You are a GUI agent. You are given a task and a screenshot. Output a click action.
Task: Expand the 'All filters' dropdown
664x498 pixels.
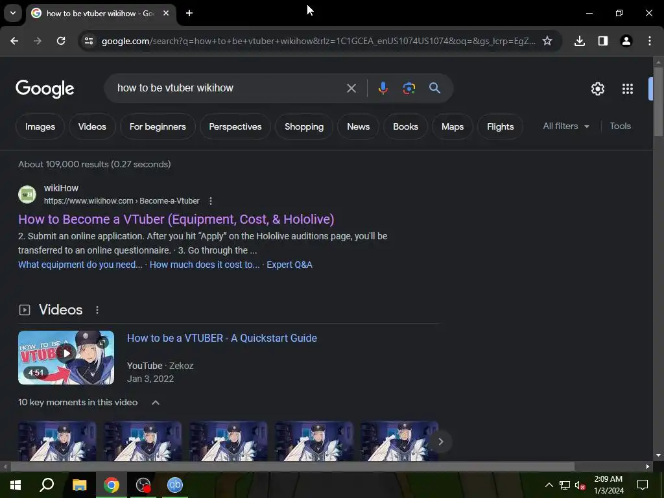coord(566,126)
